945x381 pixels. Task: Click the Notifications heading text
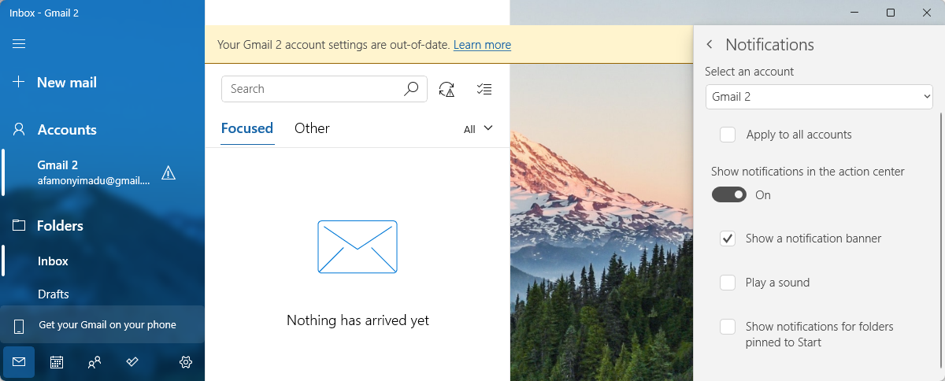769,45
